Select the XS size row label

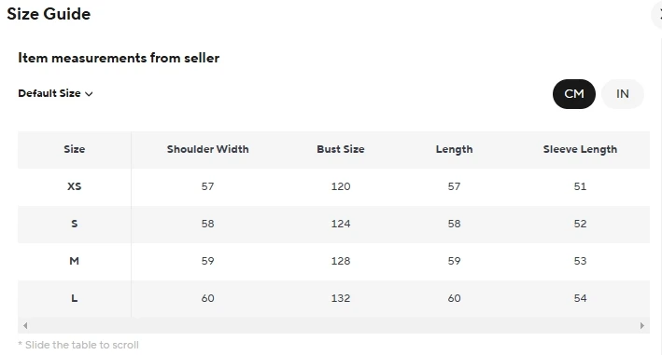(75, 186)
